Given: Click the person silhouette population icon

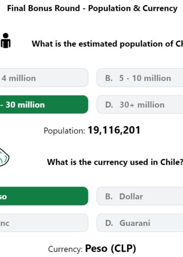Looking at the screenshot, I should point(6,40).
